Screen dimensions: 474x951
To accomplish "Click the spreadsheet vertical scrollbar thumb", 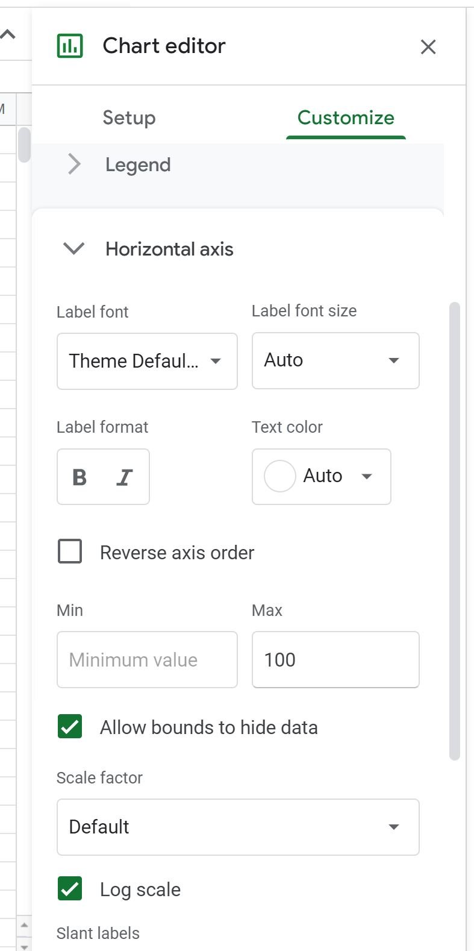I will tap(24, 145).
